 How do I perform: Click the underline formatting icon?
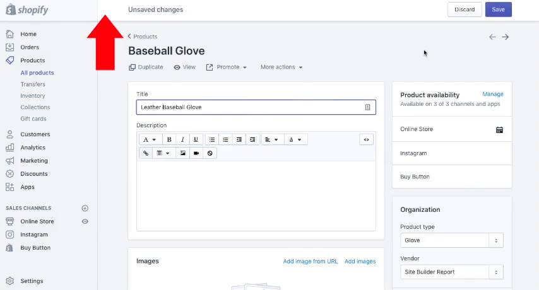coord(196,139)
